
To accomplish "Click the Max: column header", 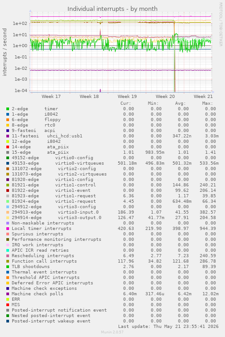I will click(207, 103).
